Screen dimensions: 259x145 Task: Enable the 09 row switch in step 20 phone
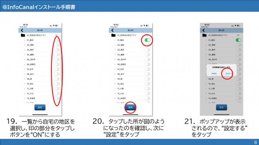(x=147, y=79)
